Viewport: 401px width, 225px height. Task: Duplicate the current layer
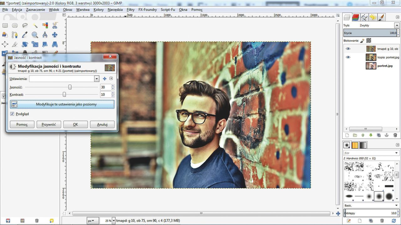point(379,135)
